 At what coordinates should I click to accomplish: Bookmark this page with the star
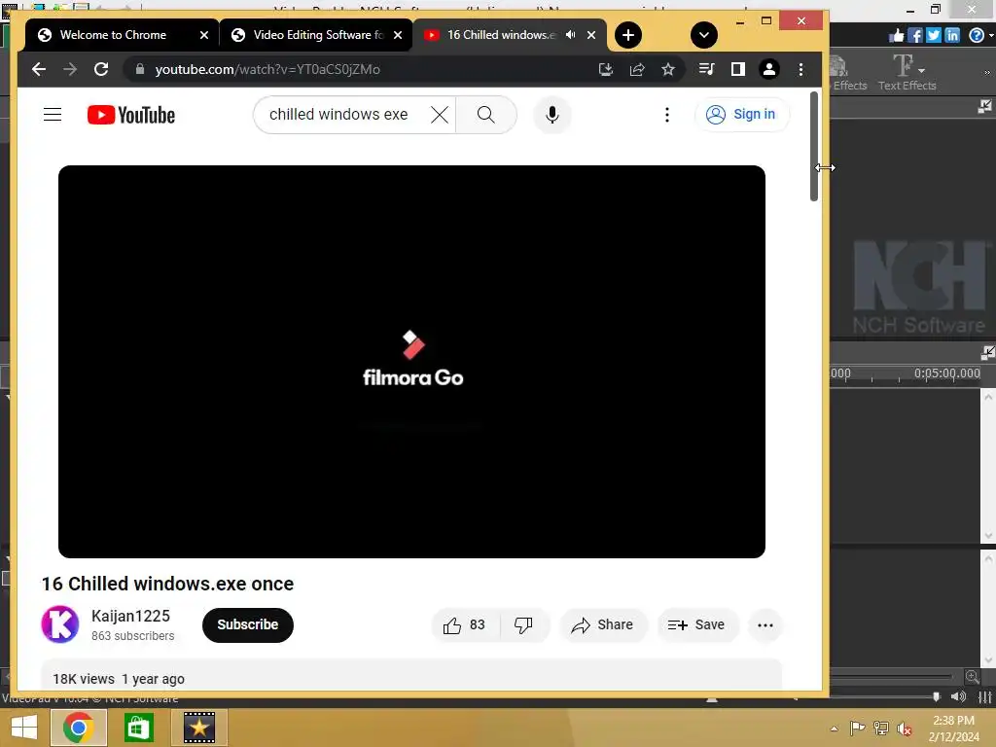click(667, 69)
